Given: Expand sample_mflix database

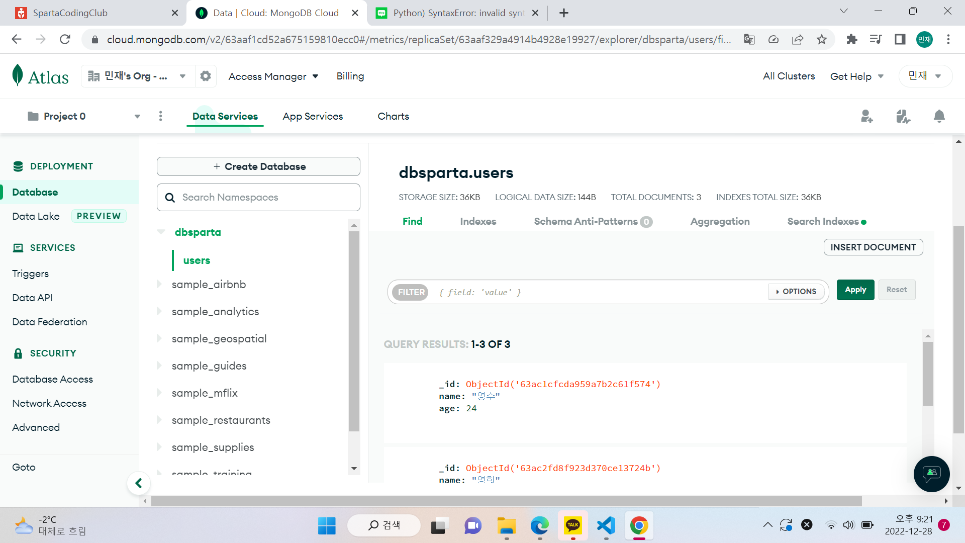Looking at the screenshot, I should [x=159, y=393].
